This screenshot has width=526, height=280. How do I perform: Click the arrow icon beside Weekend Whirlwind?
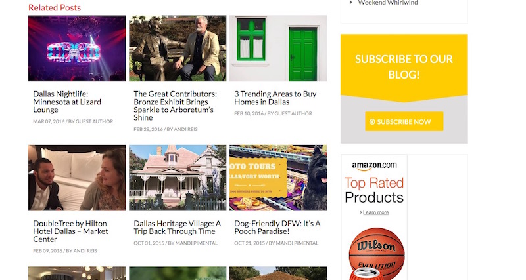[351, 3]
